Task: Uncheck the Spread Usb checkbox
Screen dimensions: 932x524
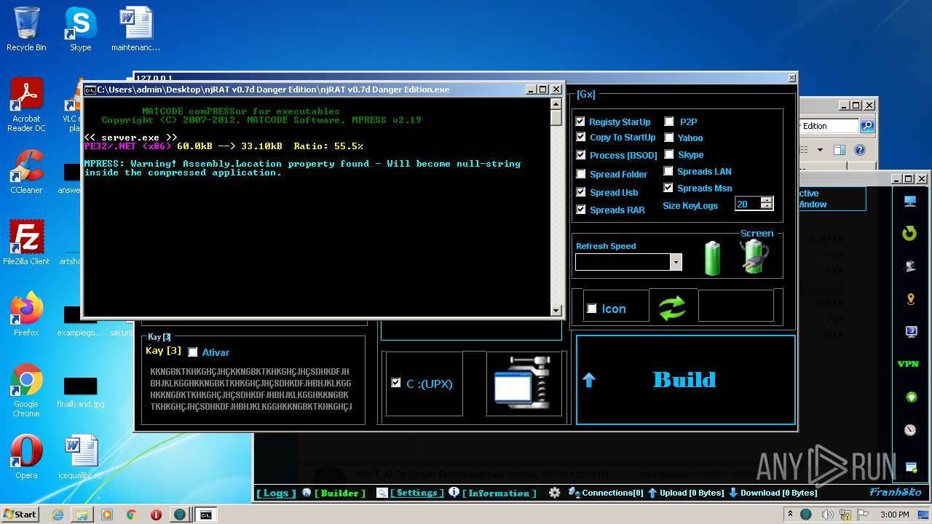Action: point(580,192)
